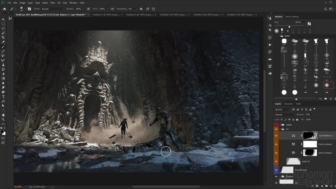Click the brush Size slider handle
This screenshot has height=189, width=336.
tap(289, 27)
